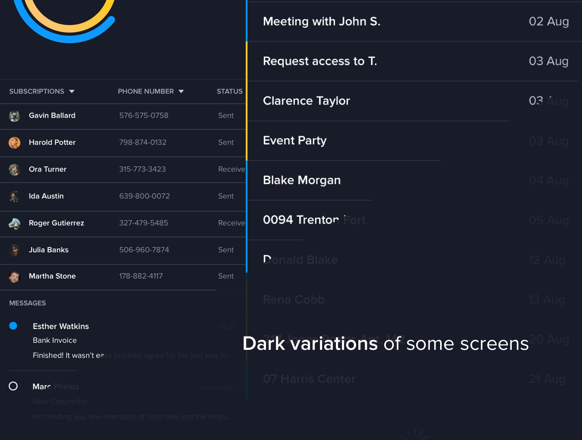Click Julia Banks's avatar icon

(15, 250)
